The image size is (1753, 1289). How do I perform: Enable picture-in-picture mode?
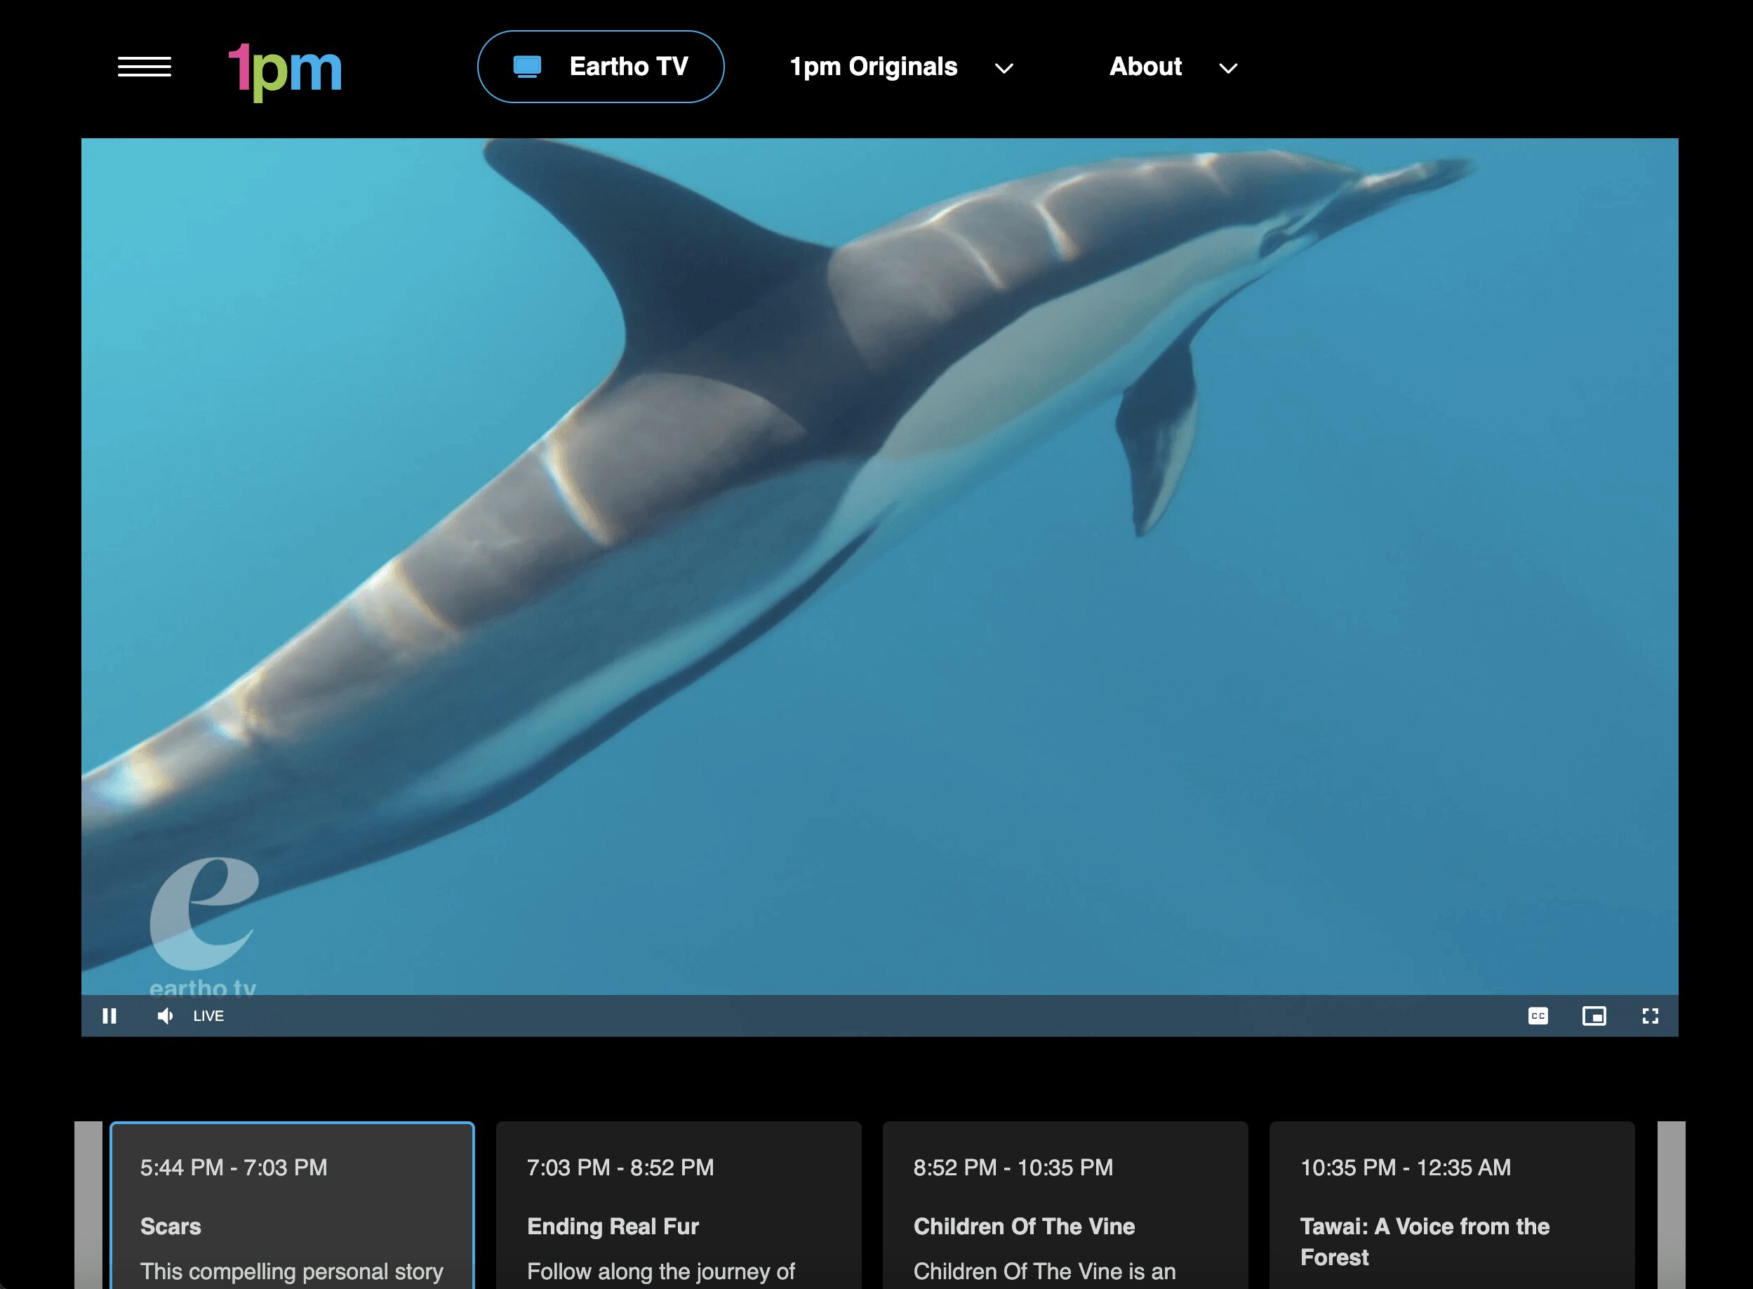tap(1594, 1016)
